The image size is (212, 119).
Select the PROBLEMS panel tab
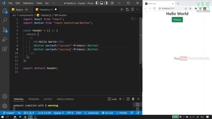34,99
